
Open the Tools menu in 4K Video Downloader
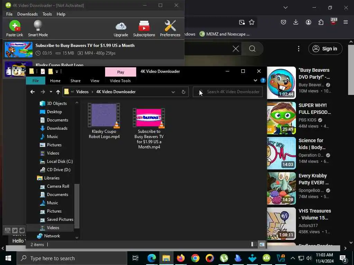[x=47, y=14]
